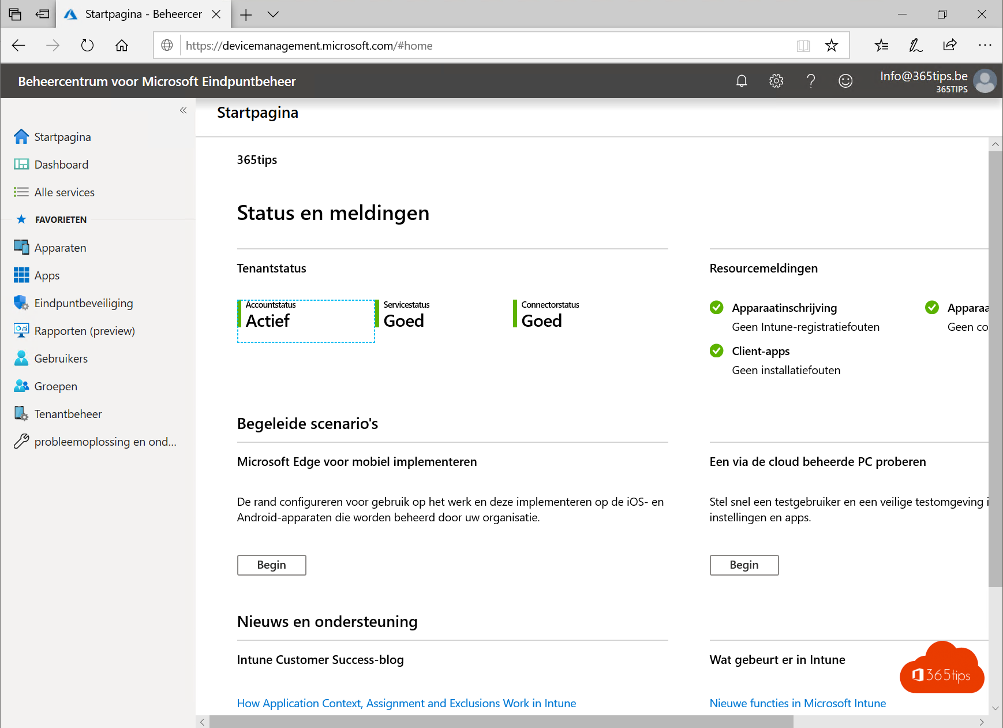Open the reading view book icon

pyautogui.click(x=803, y=46)
